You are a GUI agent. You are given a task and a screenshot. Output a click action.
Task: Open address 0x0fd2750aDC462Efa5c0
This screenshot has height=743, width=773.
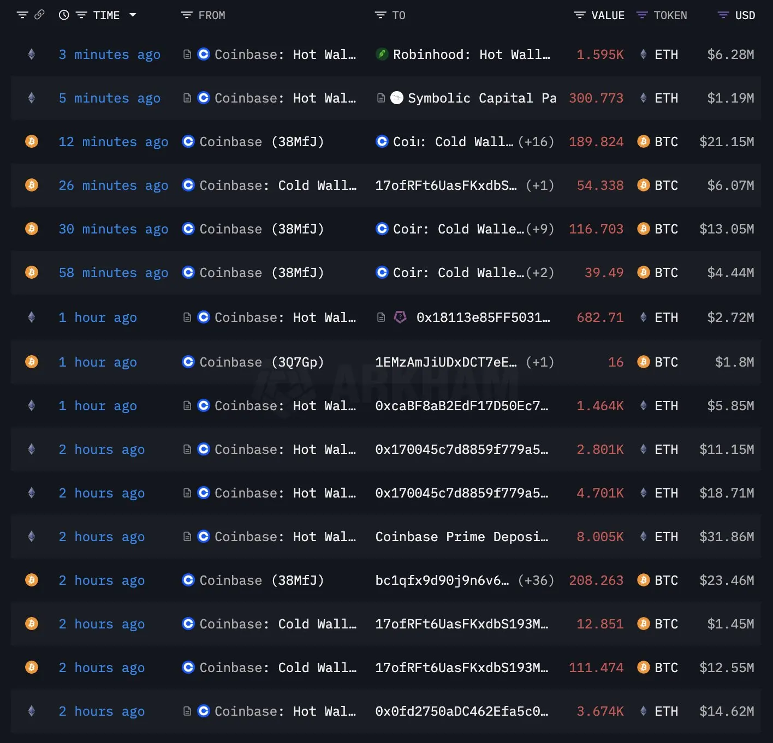(x=462, y=711)
